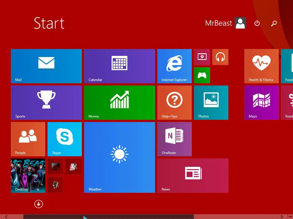Open the OneNote tile
Image resolution: width=293 pixels, height=219 pixels.
(x=175, y=139)
